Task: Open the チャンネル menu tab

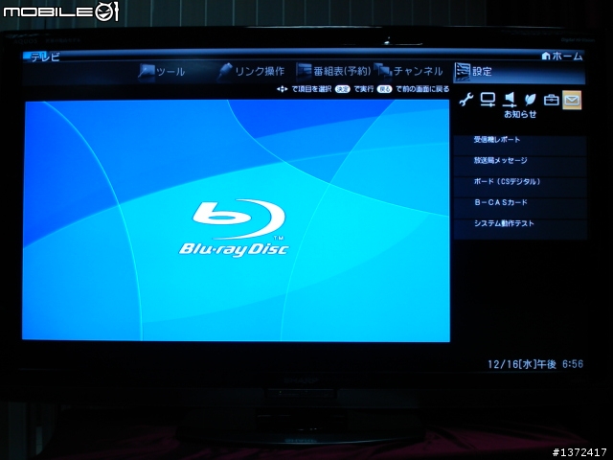Action: click(409, 71)
